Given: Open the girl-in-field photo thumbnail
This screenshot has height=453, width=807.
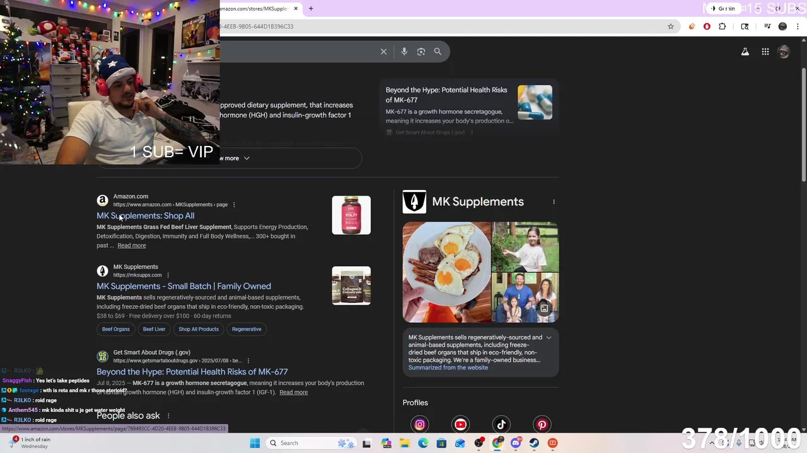Looking at the screenshot, I should (525, 247).
